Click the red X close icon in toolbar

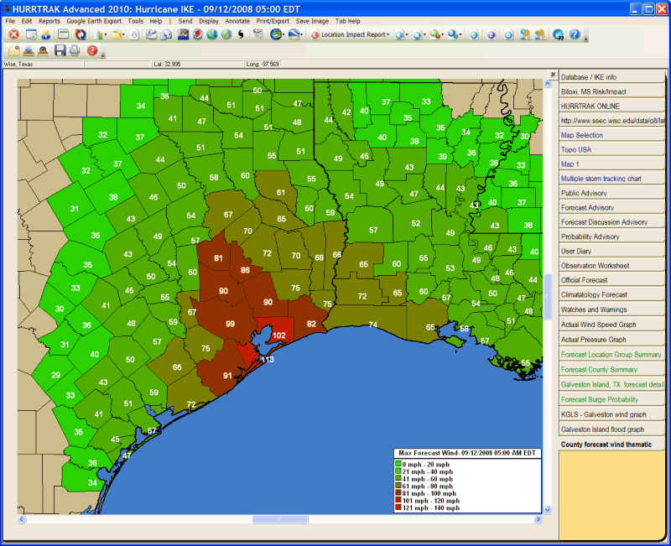pos(13,35)
